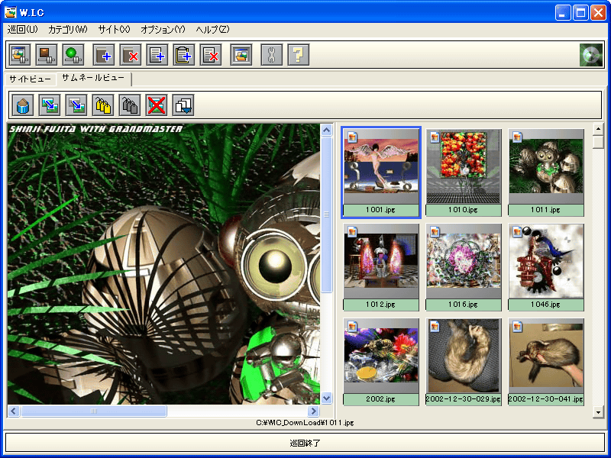Click the file icon on 1046.jpg thumbnail
Screen dimensions: 611x458
517,232
